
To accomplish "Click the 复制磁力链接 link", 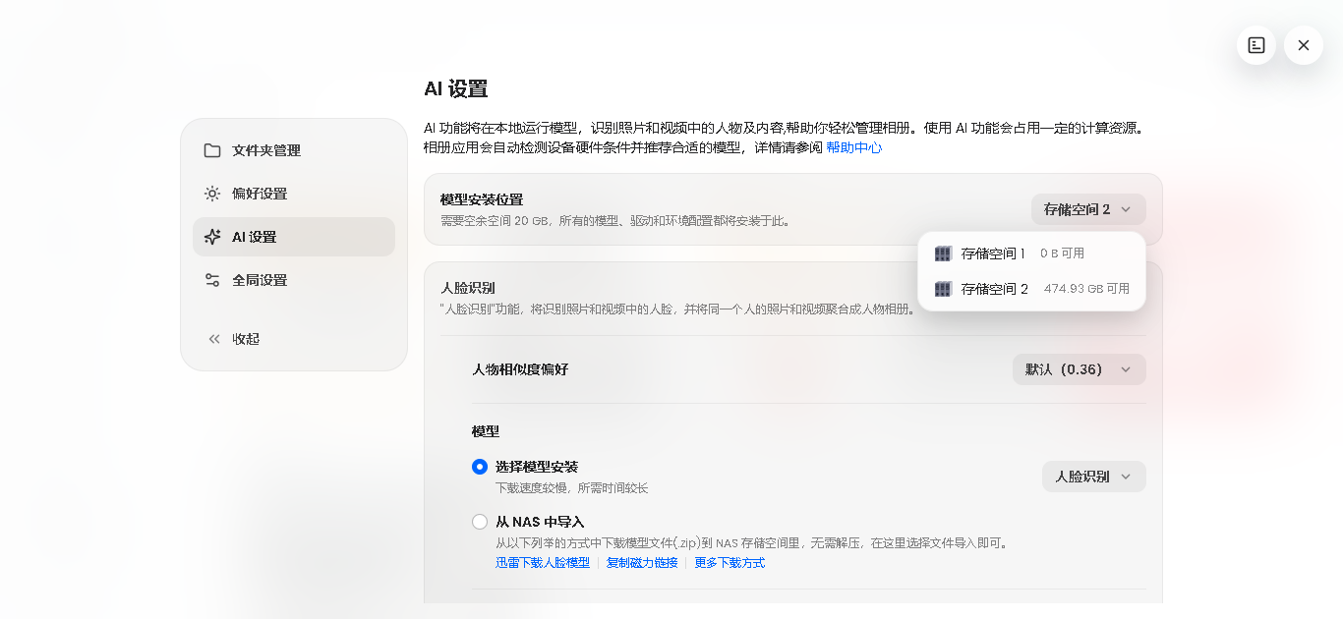I will tap(642, 563).
